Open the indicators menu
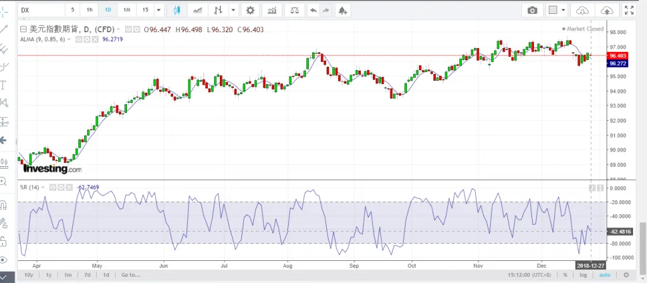Image resolution: width=647 pixels, height=283 pixels. click(x=272, y=10)
